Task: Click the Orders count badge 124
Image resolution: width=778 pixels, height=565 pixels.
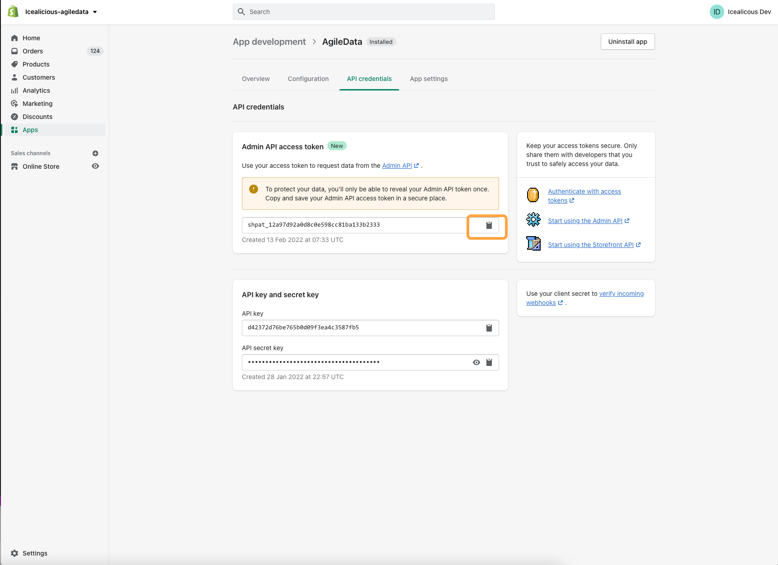Action: coord(95,51)
